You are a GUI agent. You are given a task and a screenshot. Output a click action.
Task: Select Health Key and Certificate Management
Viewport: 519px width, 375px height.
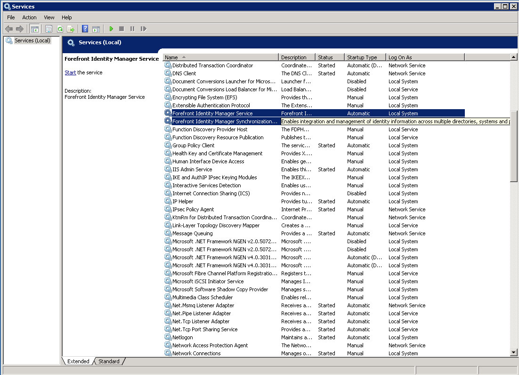tap(315, 153)
